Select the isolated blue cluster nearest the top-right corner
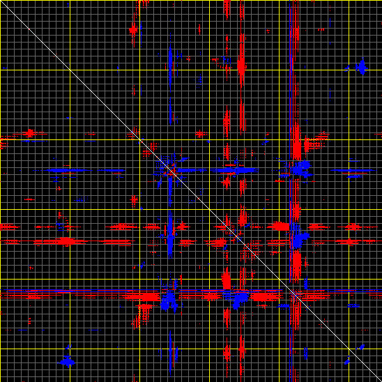382x382 pixels. tap(362, 67)
